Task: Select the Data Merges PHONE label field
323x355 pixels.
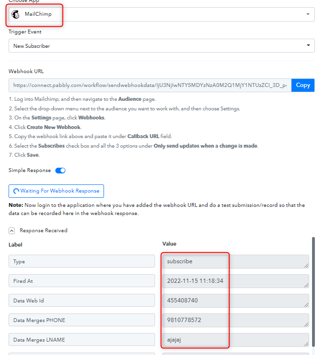Action: tap(82, 320)
